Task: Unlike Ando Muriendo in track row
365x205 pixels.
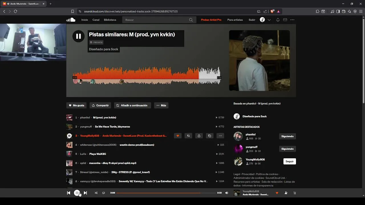Action: [x=178, y=136]
